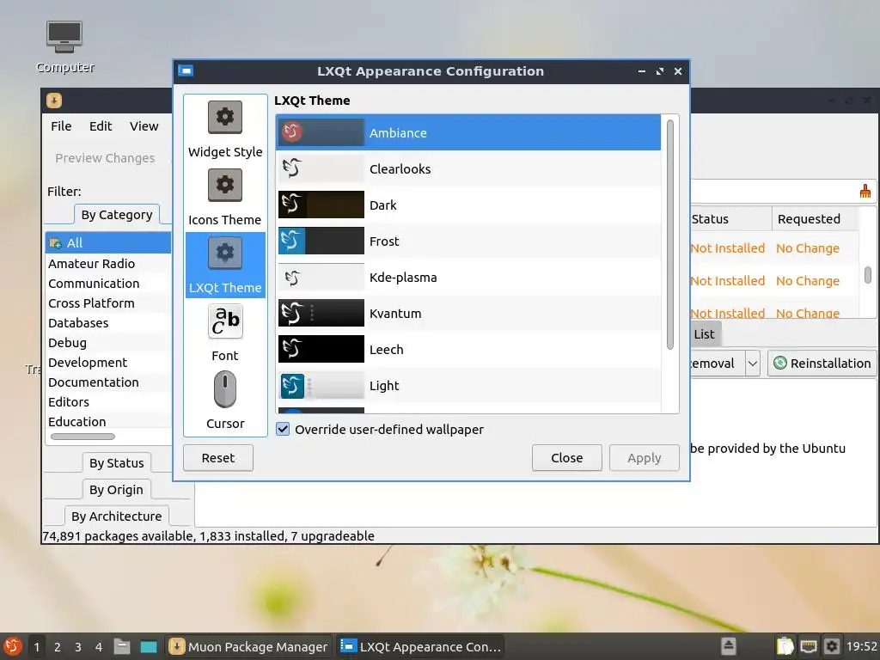Select the Frost theme preview
This screenshot has width=880, height=660.
321,241
